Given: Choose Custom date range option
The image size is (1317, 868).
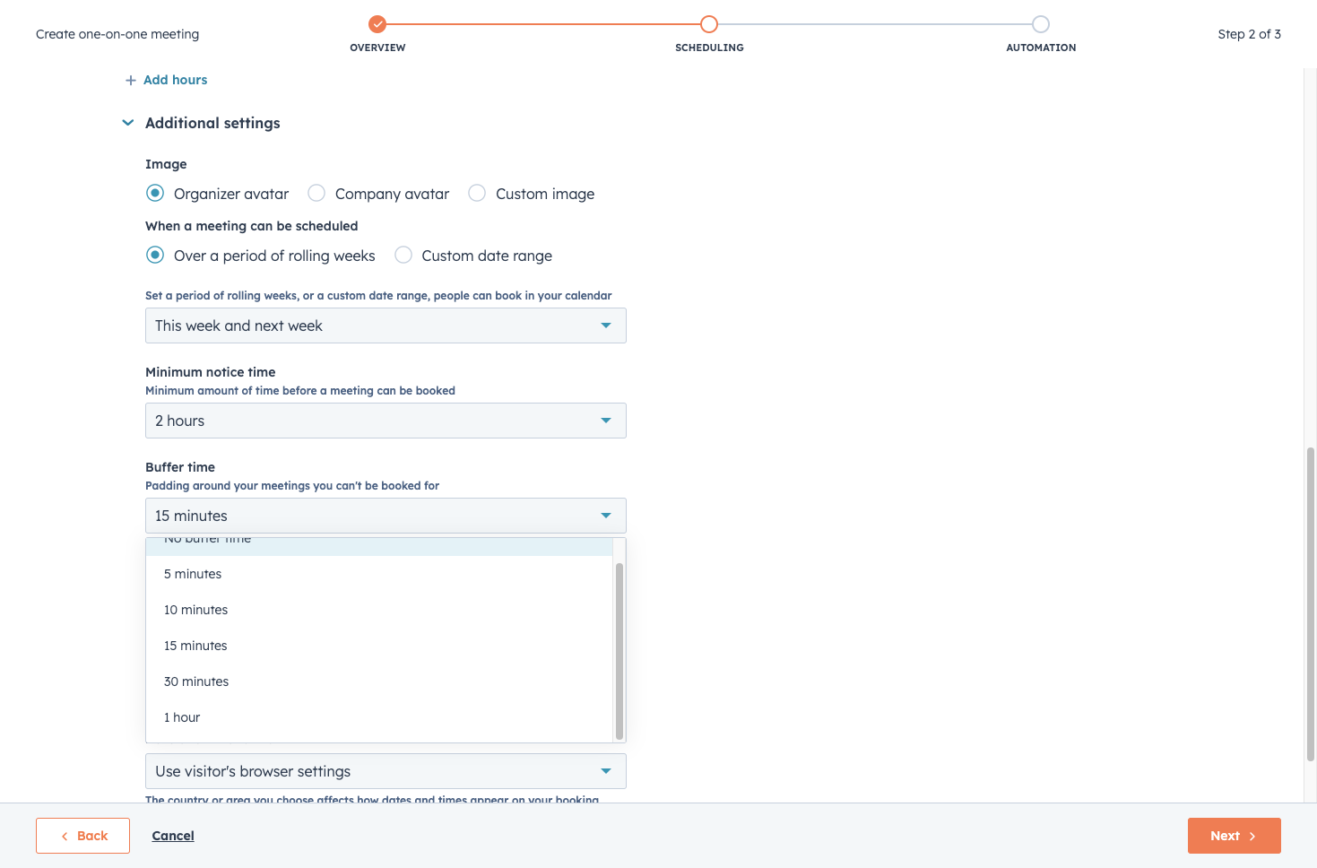Looking at the screenshot, I should point(403,256).
